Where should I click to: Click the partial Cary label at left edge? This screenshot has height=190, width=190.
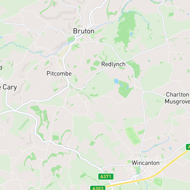tap(8, 87)
